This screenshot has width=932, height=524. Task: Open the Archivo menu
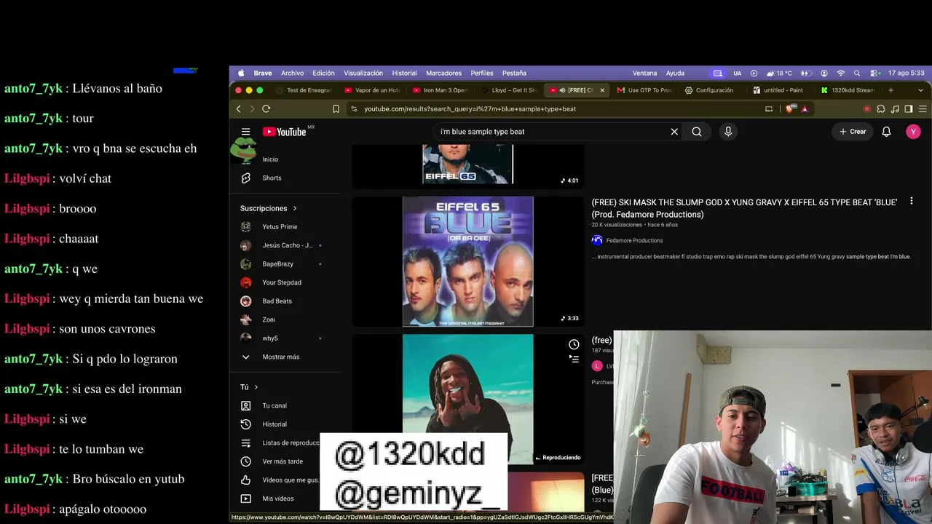[292, 73]
